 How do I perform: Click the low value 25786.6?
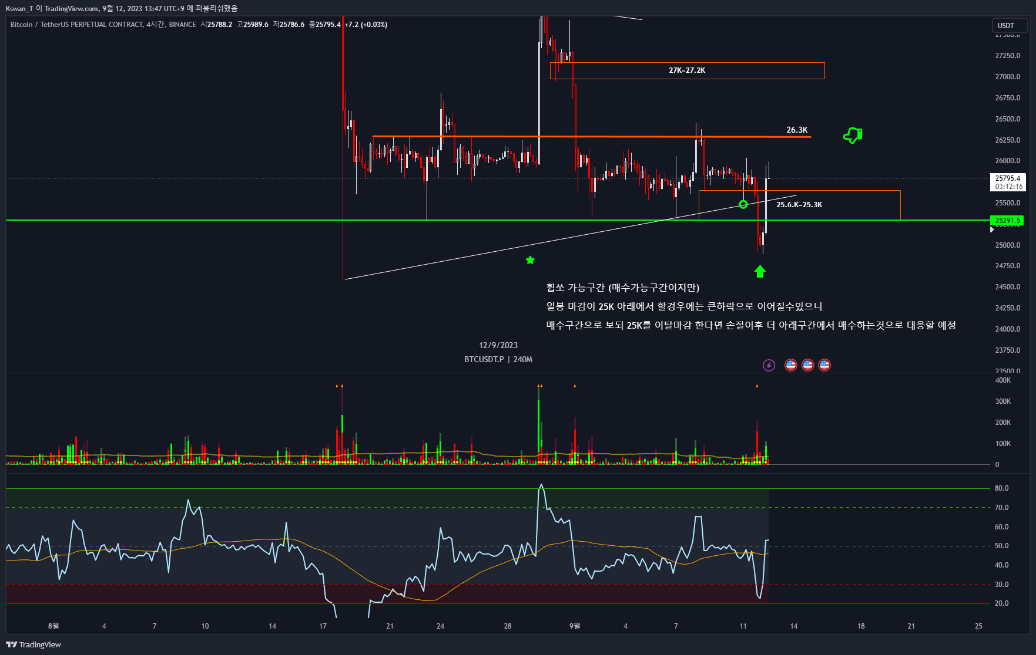click(x=292, y=25)
